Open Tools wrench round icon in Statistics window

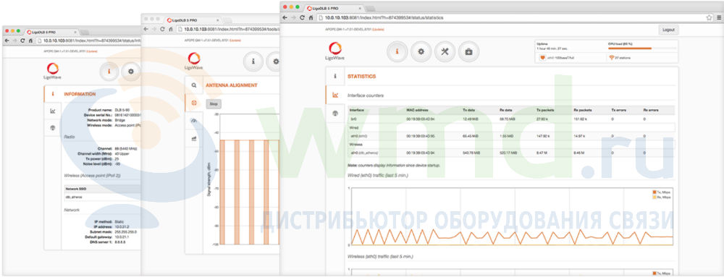coord(445,51)
